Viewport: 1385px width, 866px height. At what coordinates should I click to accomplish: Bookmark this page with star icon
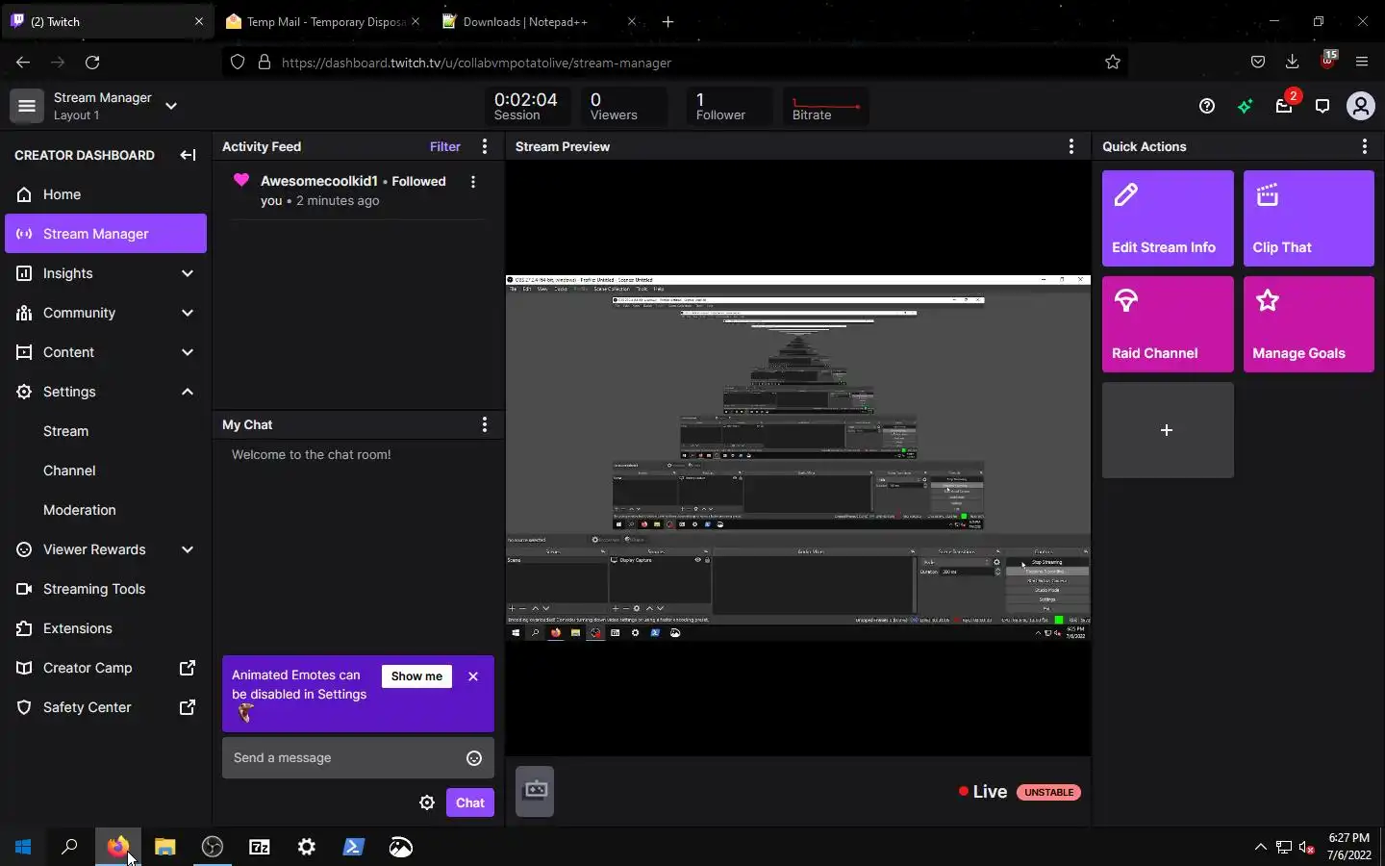(1113, 63)
